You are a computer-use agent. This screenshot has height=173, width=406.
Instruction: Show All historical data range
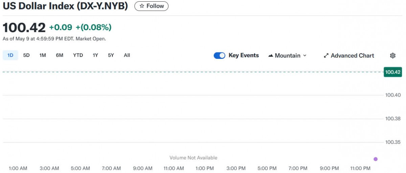tap(127, 55)
